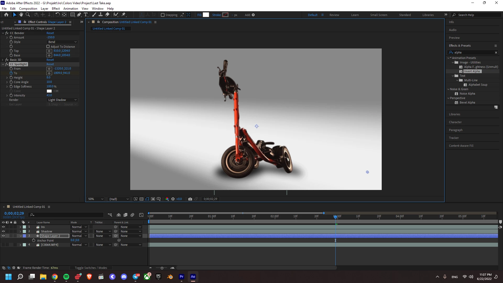The height and width of the screenshot is (283, 503).
Task: Select the Pen tool in toolbar
Action: click(x=79, y=15)
